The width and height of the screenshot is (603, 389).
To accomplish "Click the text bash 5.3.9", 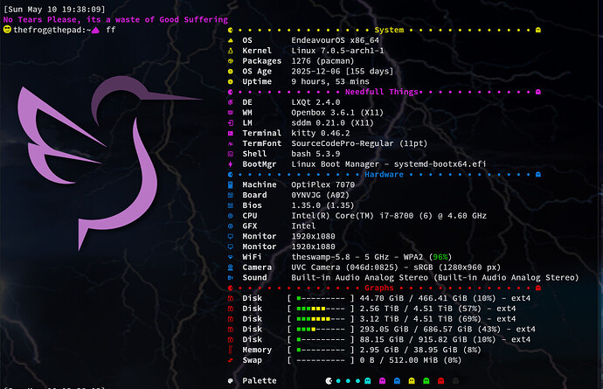I will coord(315,154).
